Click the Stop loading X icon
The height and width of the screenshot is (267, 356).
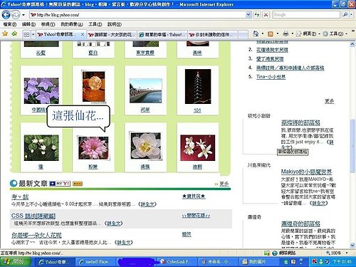pos(266,15)
